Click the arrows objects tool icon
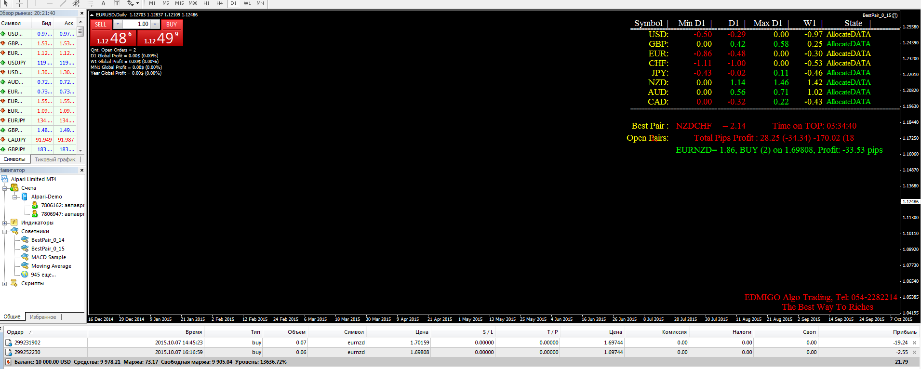Image resolution: width=921 pixels, height=369 pixels. 130,3
